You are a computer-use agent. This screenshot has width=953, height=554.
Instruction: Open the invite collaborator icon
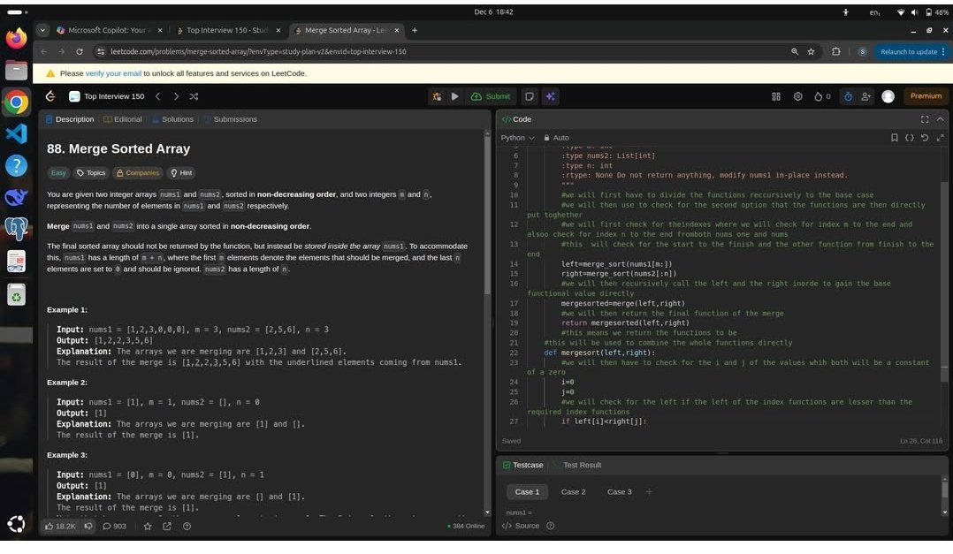(866, 96)
